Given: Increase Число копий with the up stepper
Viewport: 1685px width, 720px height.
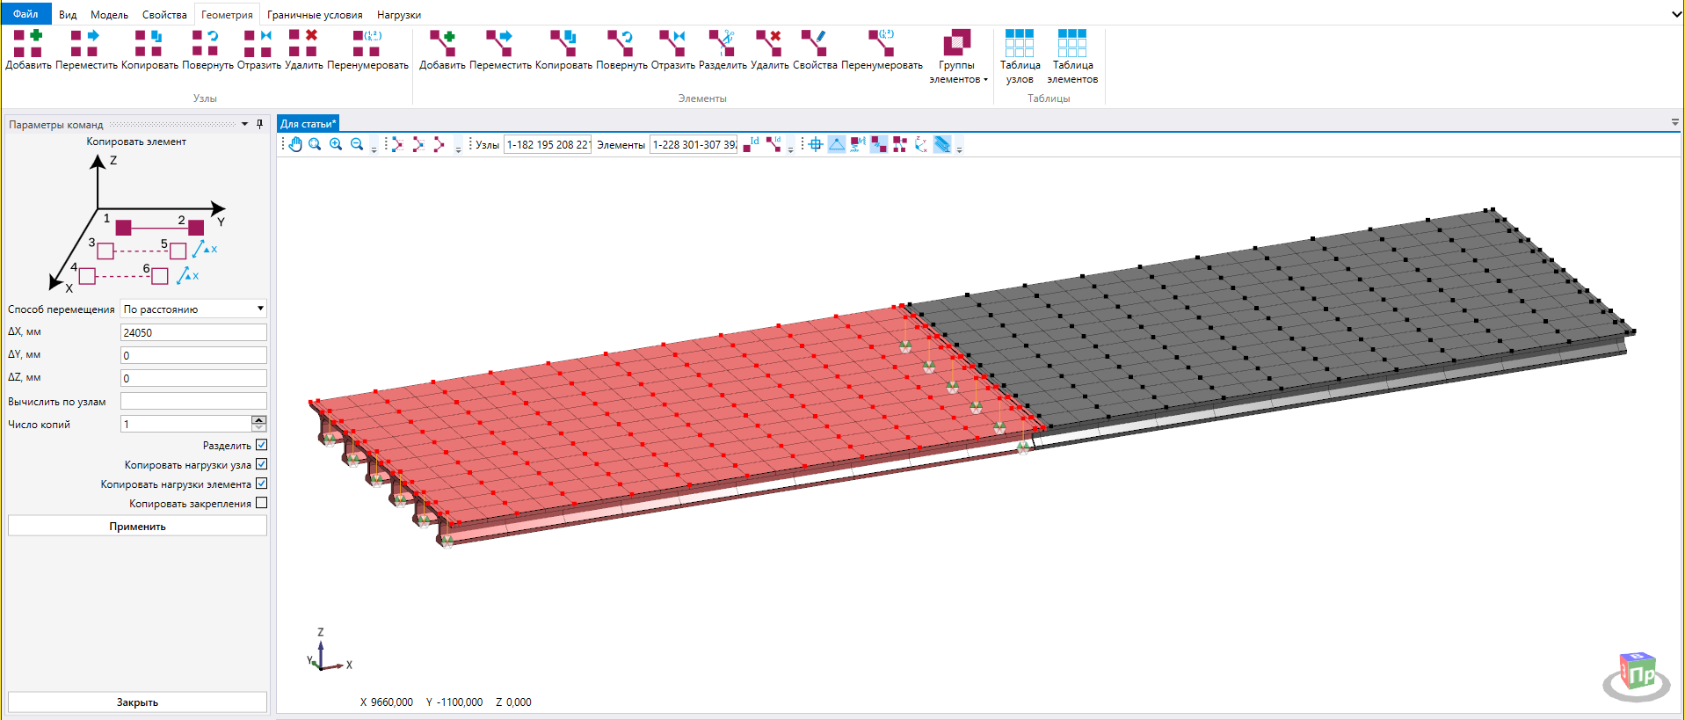Looking at the screenshot, I should (x=258, y=419).
